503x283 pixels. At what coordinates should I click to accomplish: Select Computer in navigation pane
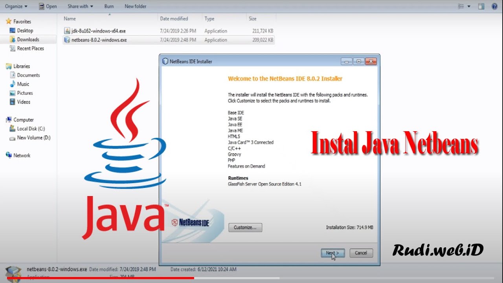(24, 120)
